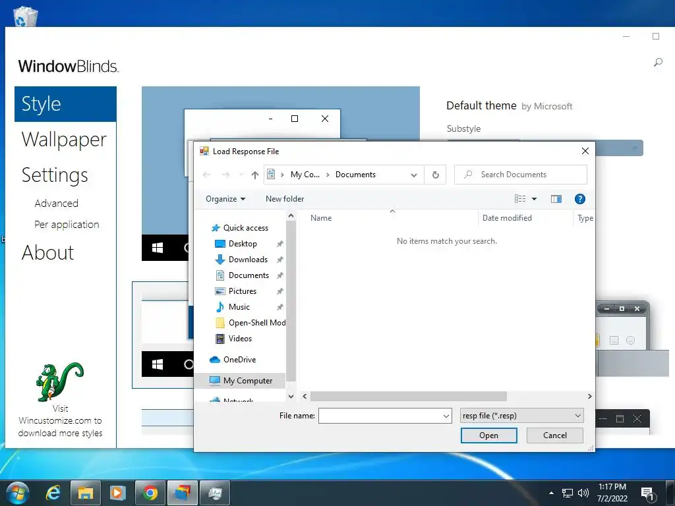
Task: Open view options dropdown arrow
Action: click(534, 199)
